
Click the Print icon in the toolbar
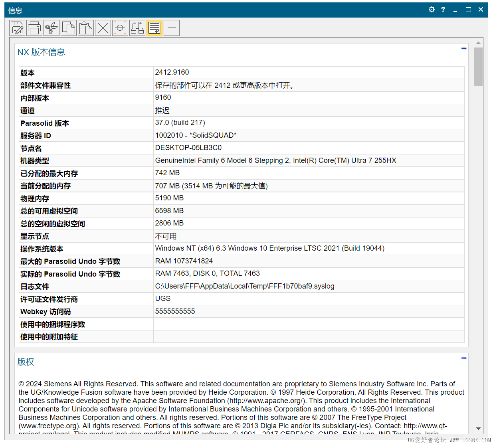coord(34,28)
